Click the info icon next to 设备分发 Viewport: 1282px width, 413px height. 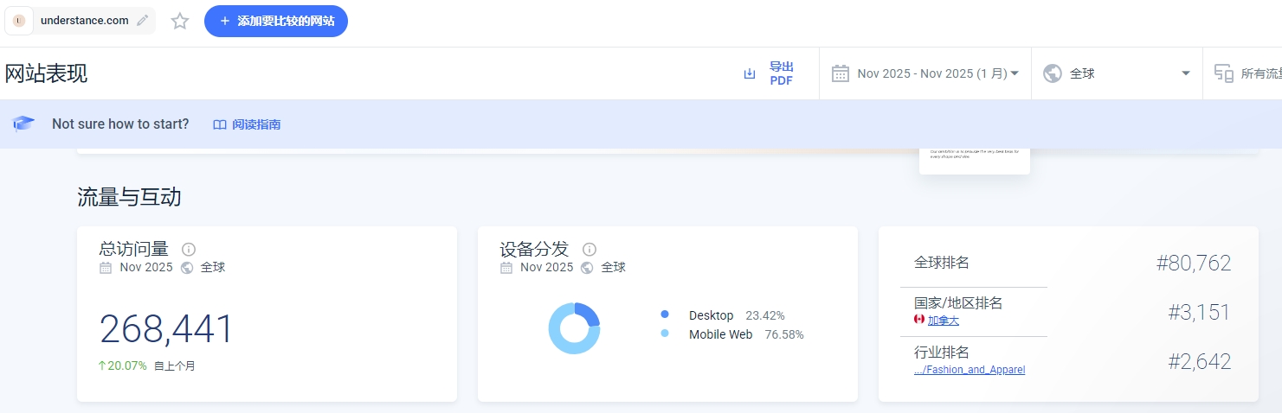point(589,250)
